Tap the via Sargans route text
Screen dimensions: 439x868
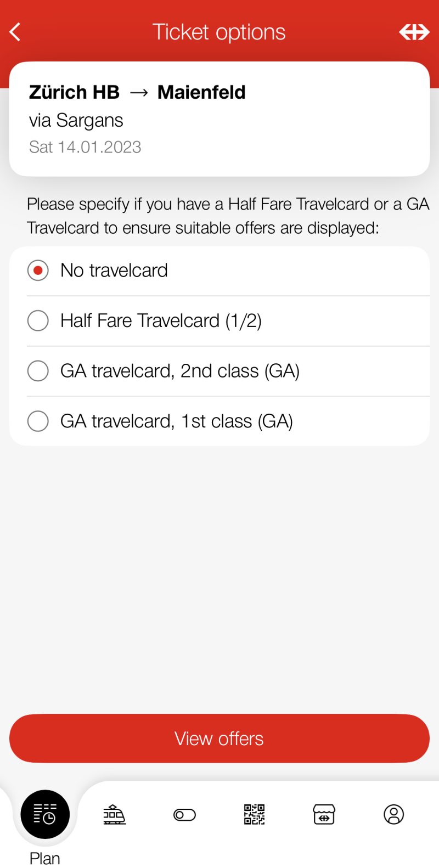[x=76, y=120]
